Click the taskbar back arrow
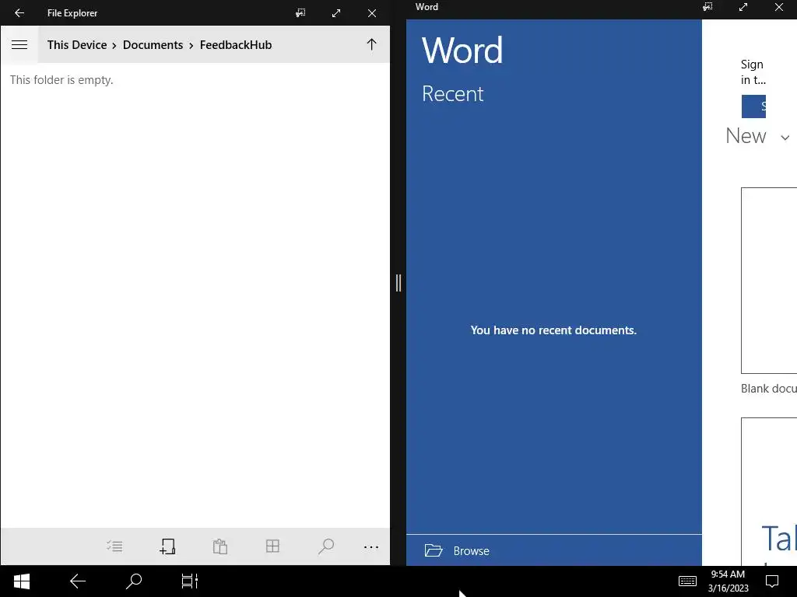The height and width of the screenshot is (597, 797). (x=78, y=581)
